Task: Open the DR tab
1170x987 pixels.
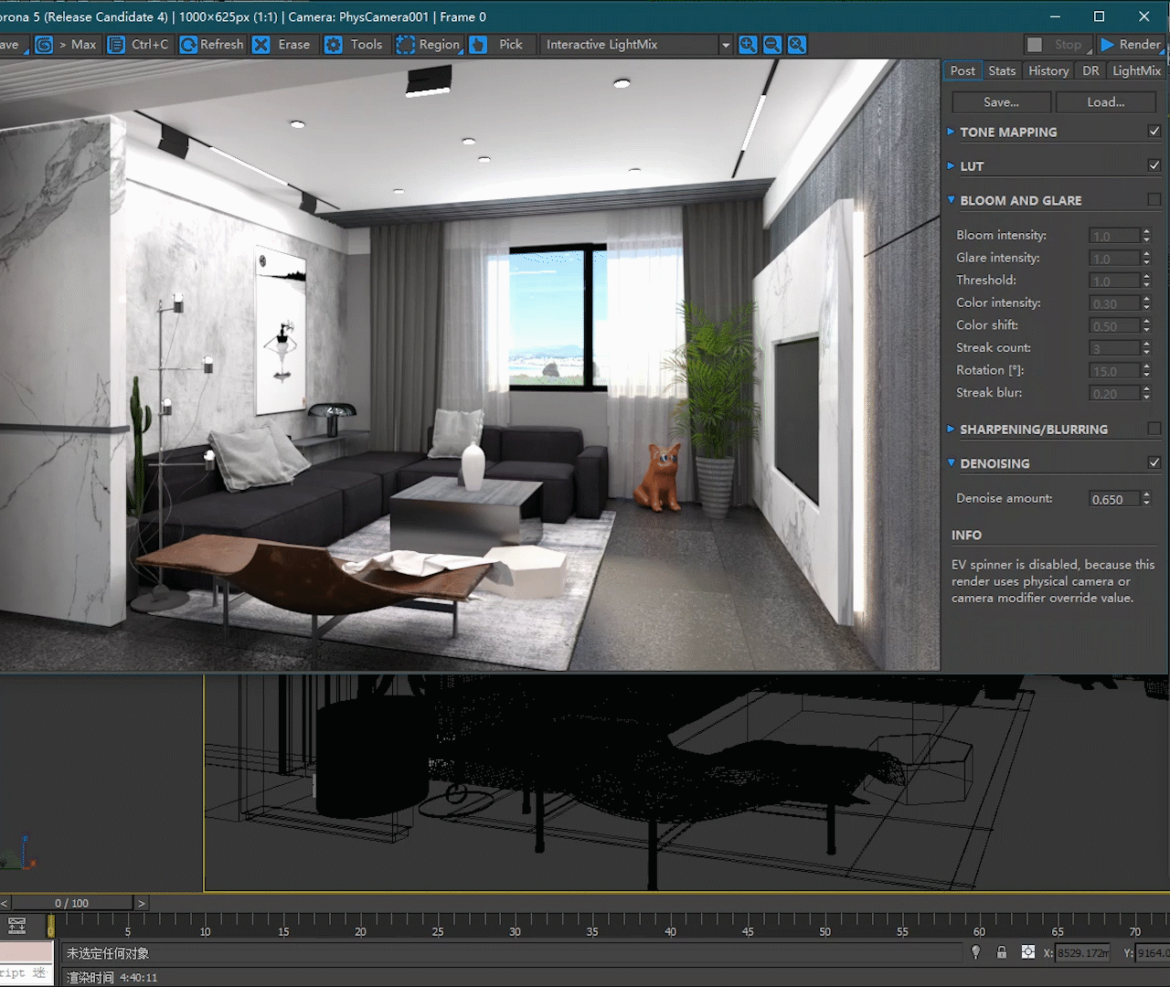Action: (1090, 71)
